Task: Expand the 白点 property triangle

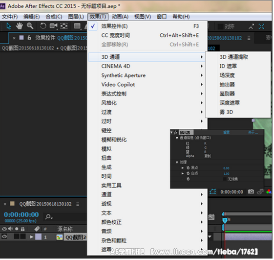Action: [x=183, y=174]
